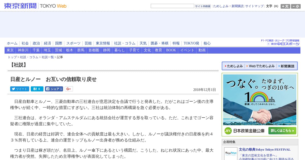
Task: Click the Facebook シェア button
Action: tap(54, 89)
